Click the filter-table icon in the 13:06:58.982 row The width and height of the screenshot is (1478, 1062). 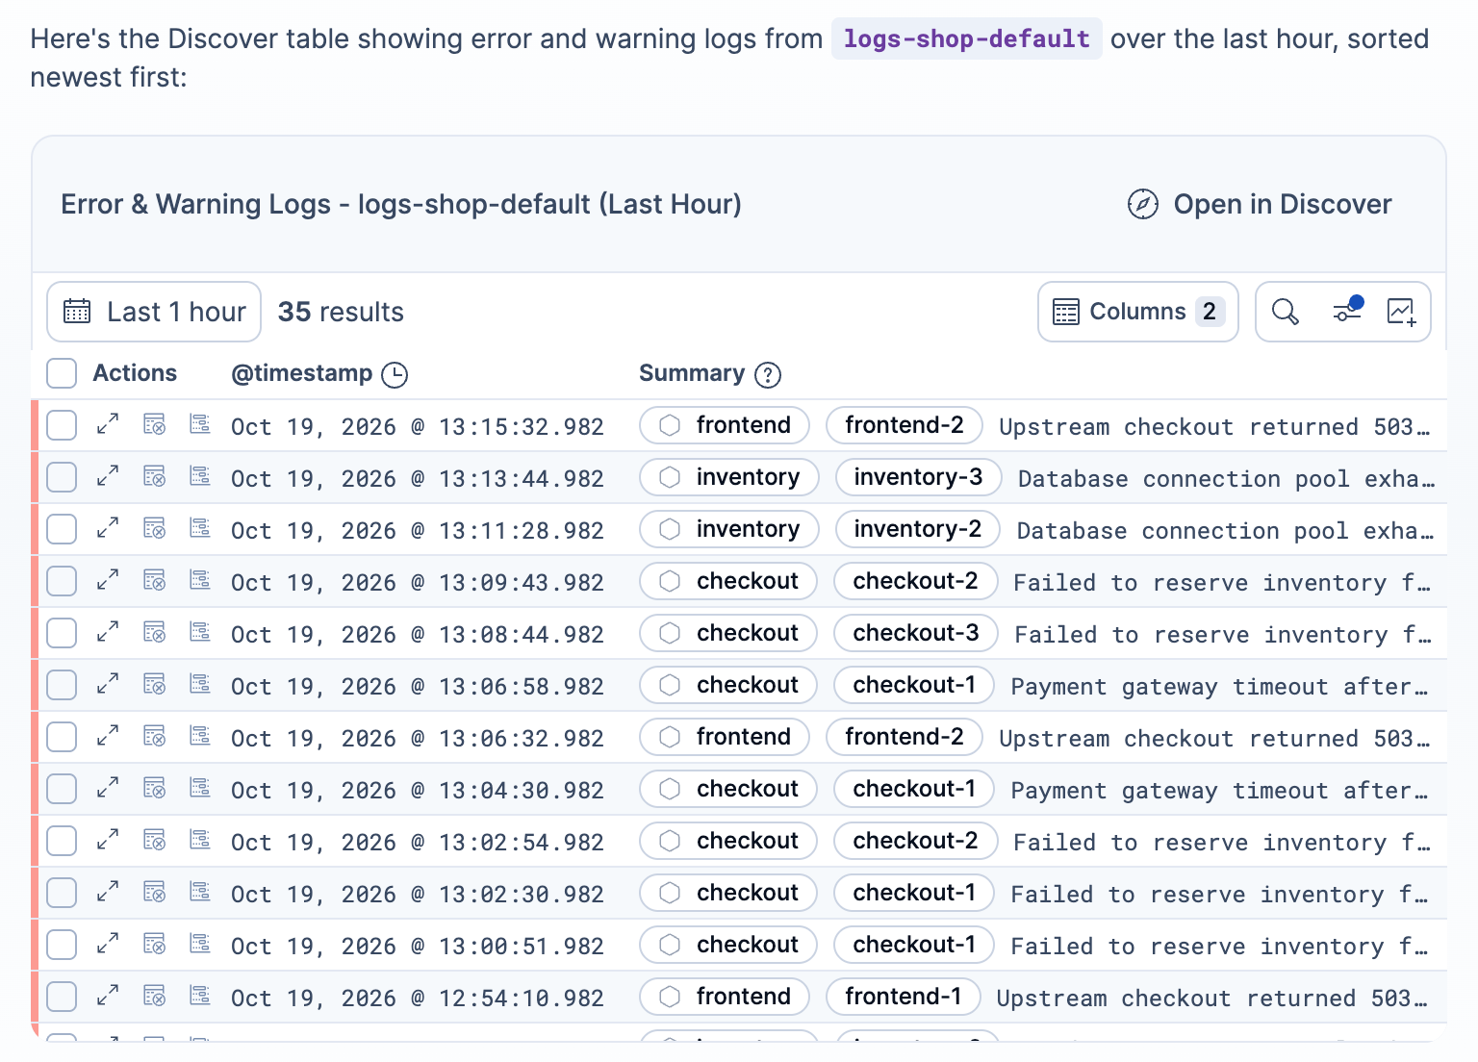click(x=154, y=684)
